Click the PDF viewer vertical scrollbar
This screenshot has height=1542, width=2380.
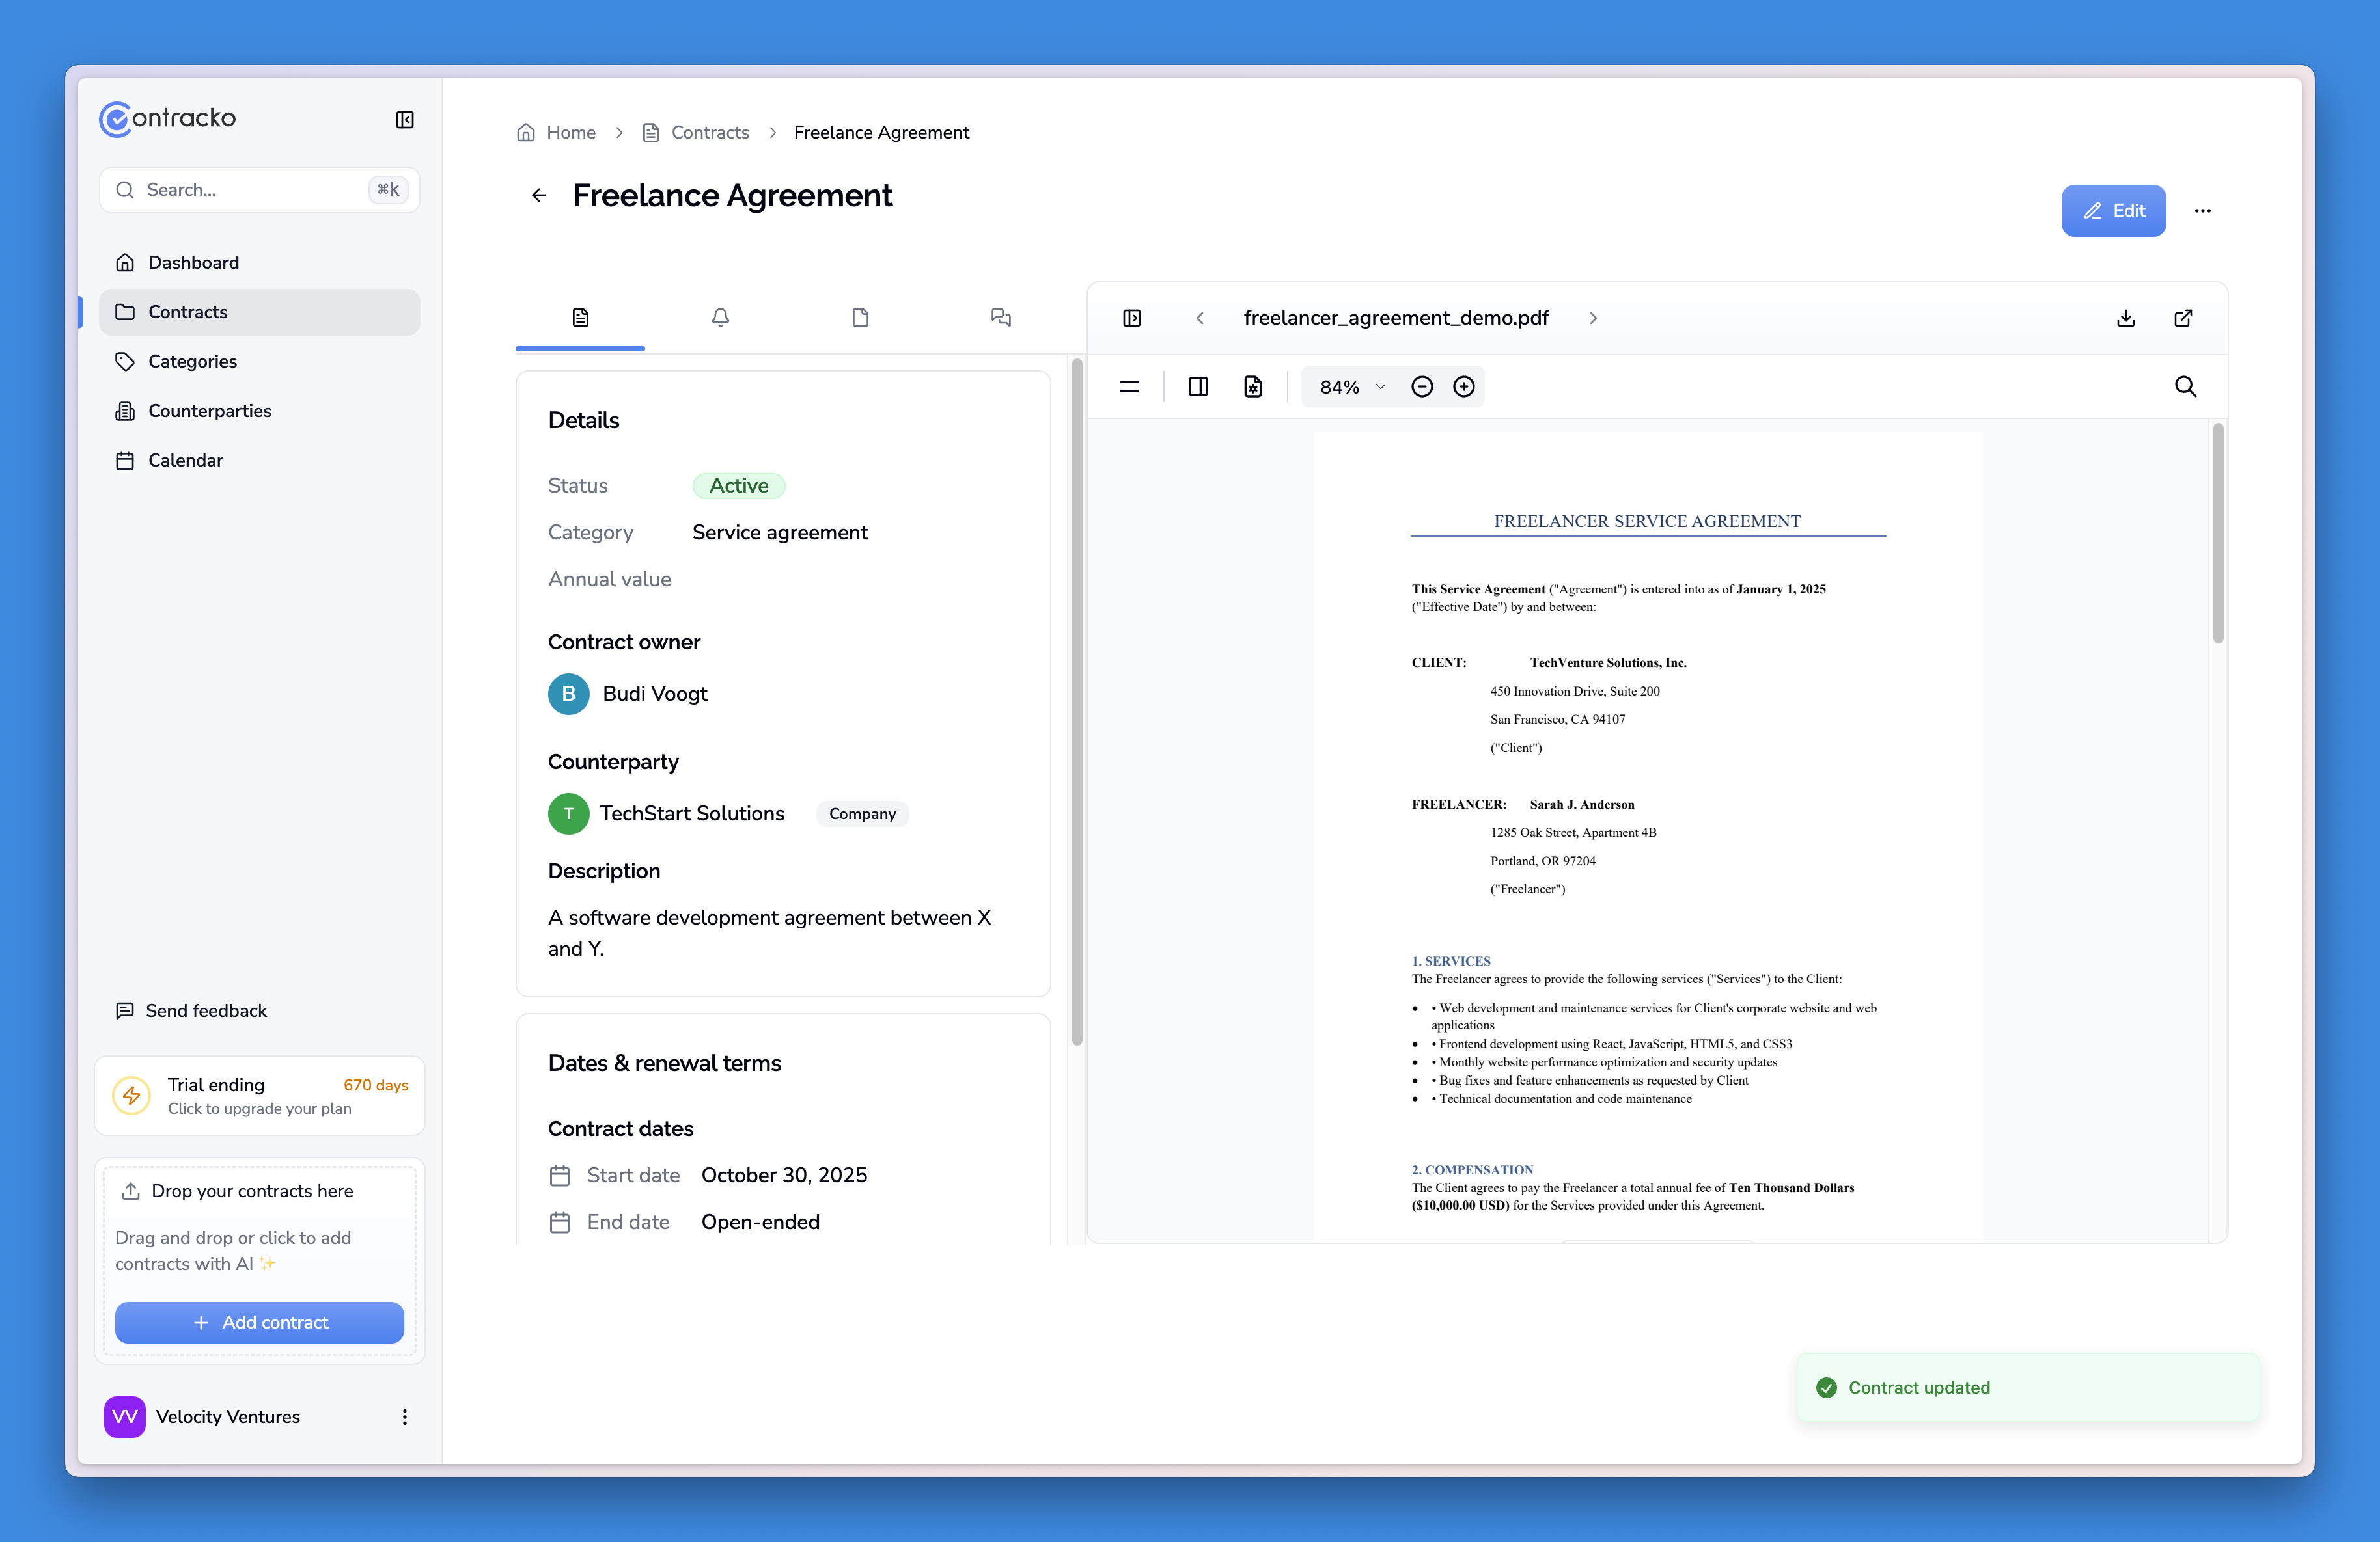2218,534
